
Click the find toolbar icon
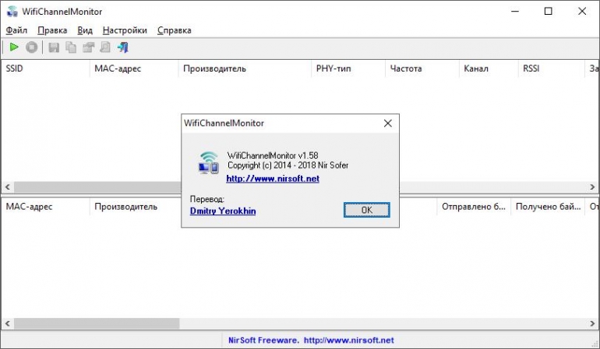pyautogui.click(x=105, y=47)
